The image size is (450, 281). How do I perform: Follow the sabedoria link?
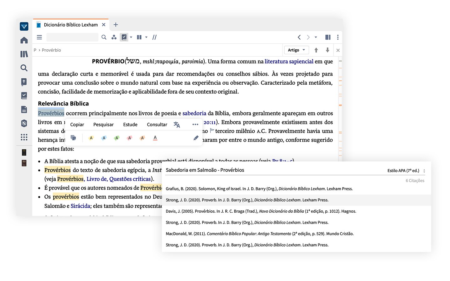click(x=194, y=113)
